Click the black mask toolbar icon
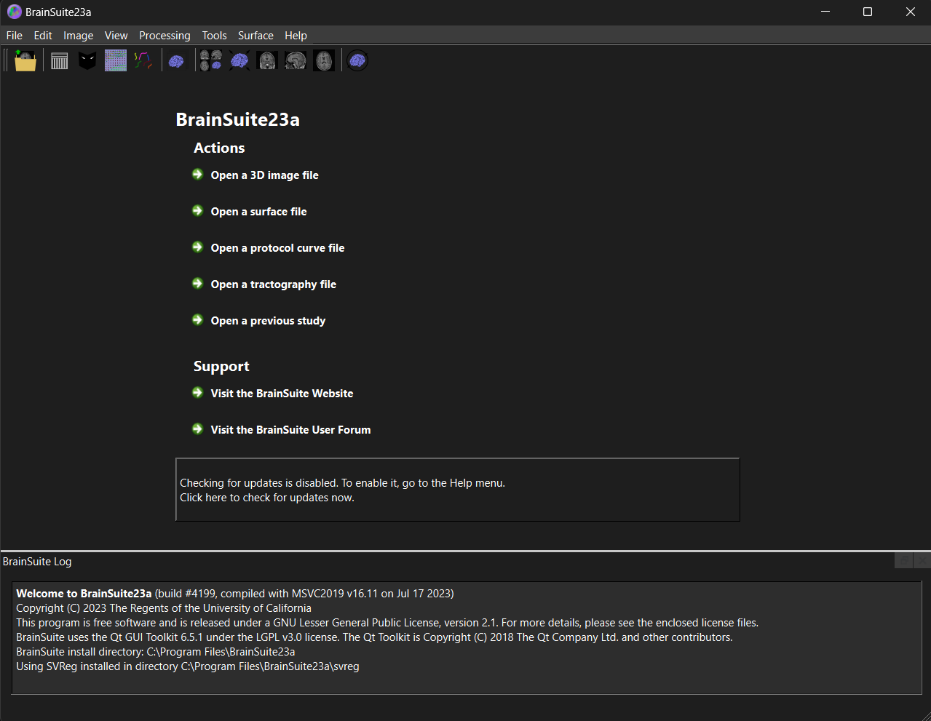Image resolution: width=931 pixels, height=721 pixels. pos(87,60)
